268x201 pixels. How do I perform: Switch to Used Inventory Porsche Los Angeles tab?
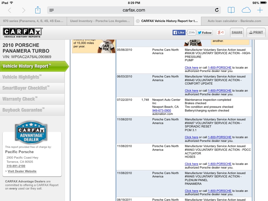click(x=100, y=21)
